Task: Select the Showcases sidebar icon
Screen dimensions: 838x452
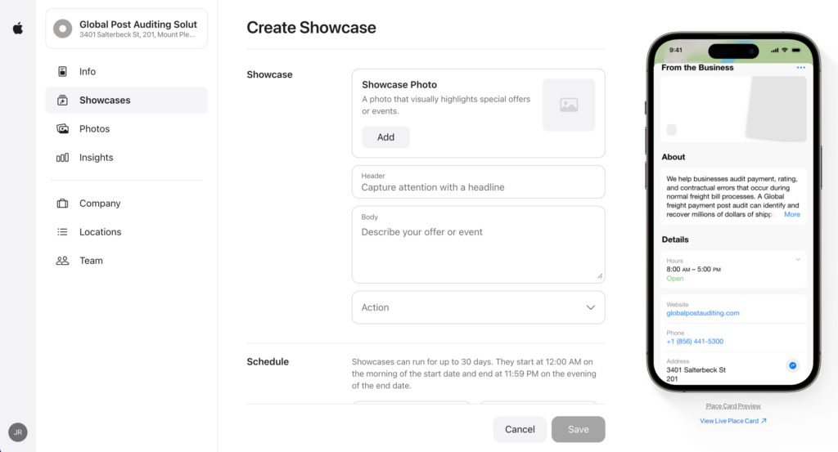Action: (x=62, y=101)
